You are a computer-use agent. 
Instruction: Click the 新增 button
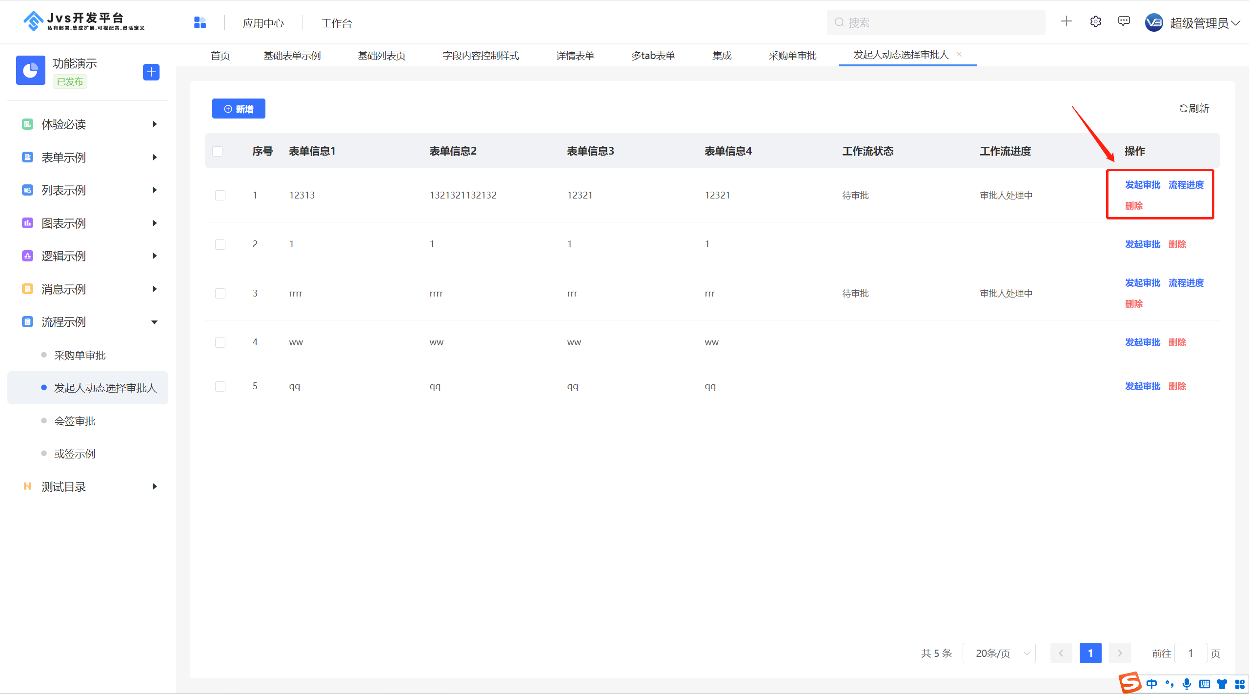pos(239,109)
